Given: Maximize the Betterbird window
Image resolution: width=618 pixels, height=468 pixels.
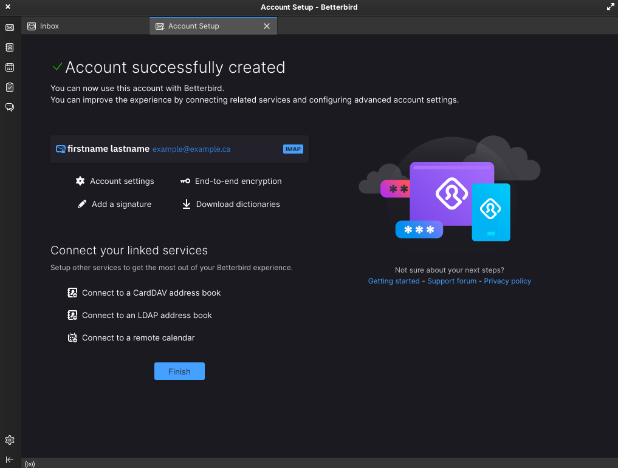Looking at the screenshot, I should pyautogui.click(x=610, y=7).
